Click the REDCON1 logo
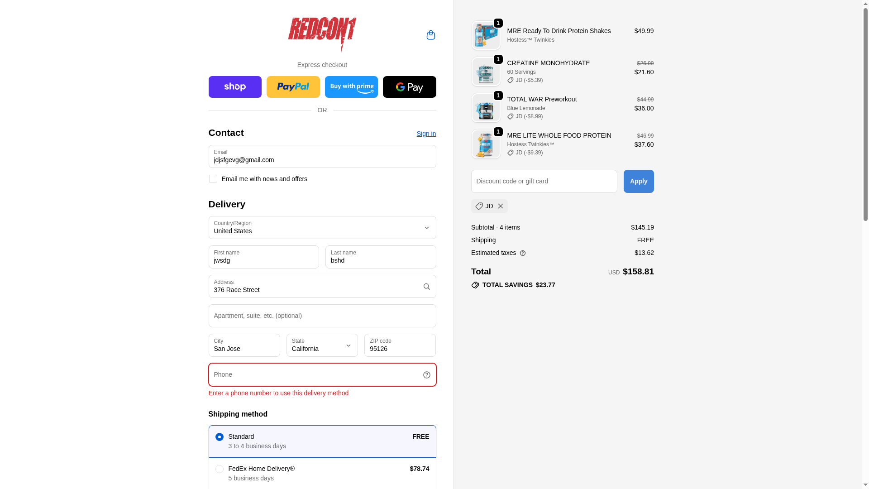 pyautogui.click(x=322, y=34)
